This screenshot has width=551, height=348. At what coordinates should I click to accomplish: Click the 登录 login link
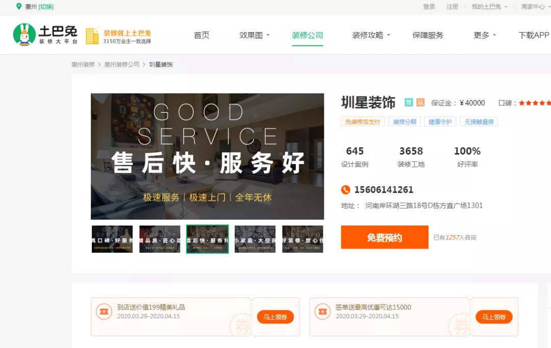429,7
